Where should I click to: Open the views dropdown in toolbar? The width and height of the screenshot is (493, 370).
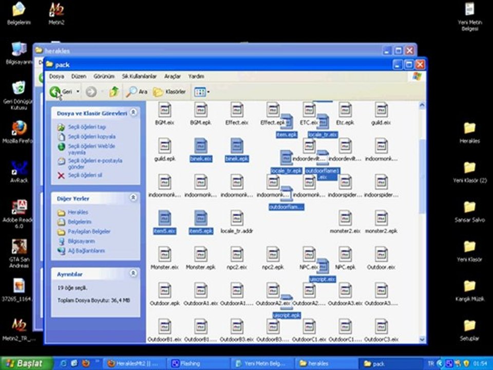pos(201,92)
